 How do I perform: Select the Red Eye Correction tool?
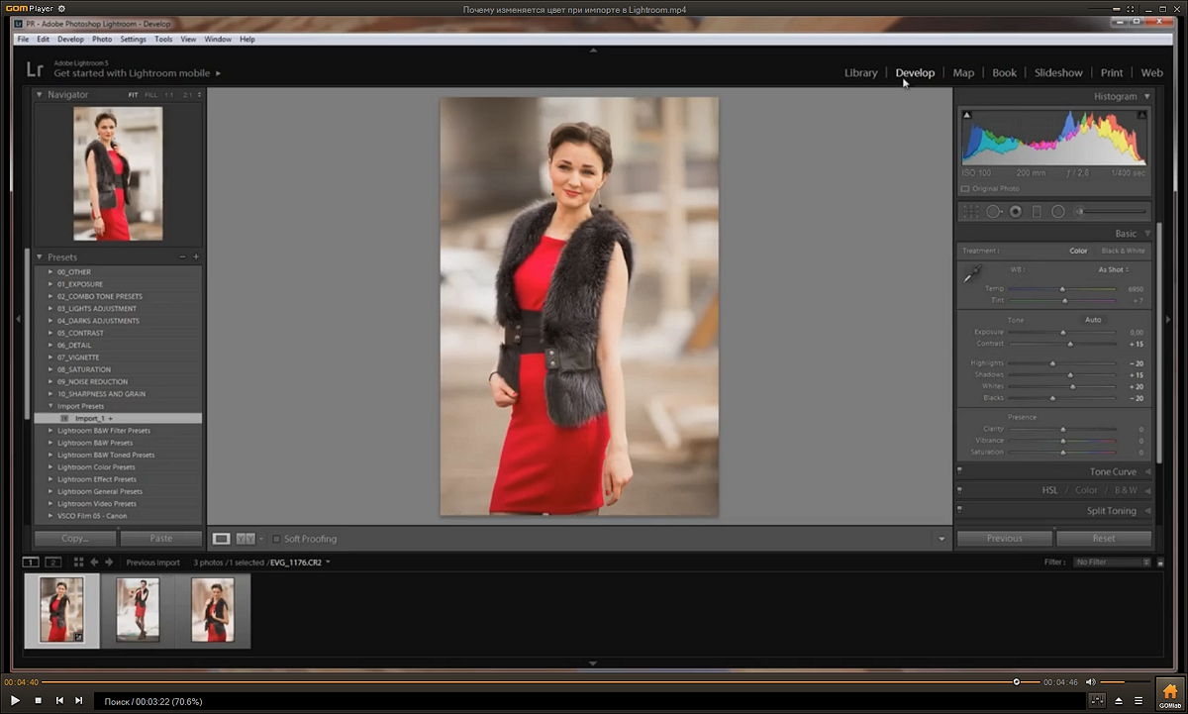click(x=1016, y=211)
